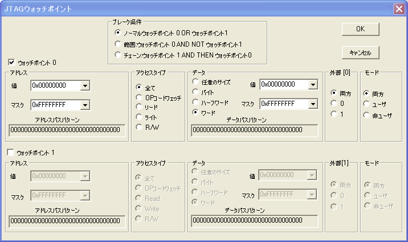
Task: Click watchpoint 1 アドレスバスパターン field
Action: [67, 221]
